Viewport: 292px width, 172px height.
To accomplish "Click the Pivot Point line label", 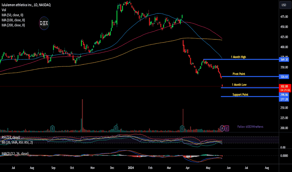I will click(x=239, y=74).
